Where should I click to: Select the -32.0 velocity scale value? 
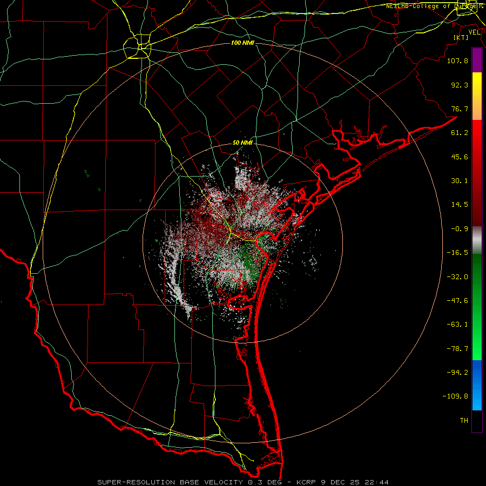click(457, 277)
